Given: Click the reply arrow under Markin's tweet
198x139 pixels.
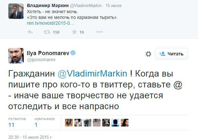Looking at the screenshot, I should (30, 32).
